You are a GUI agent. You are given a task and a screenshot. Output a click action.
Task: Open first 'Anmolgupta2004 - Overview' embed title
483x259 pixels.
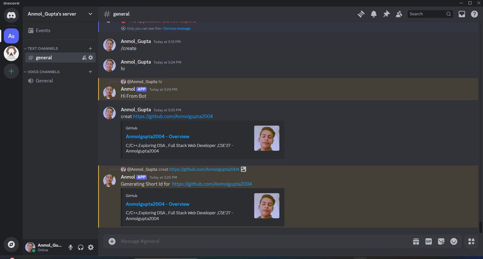[x=157, y=137]
